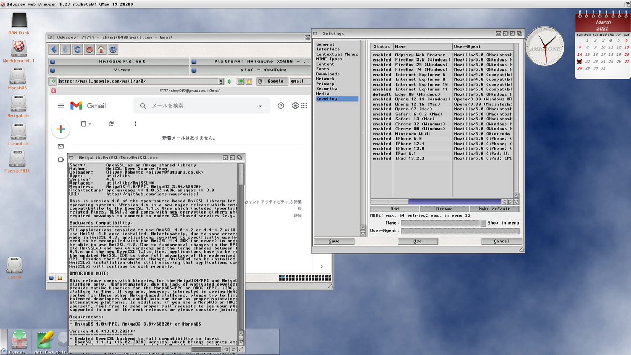631x355 pixels.
Task: Launch NotePad from the dock
Action: [x=44, y=342]
